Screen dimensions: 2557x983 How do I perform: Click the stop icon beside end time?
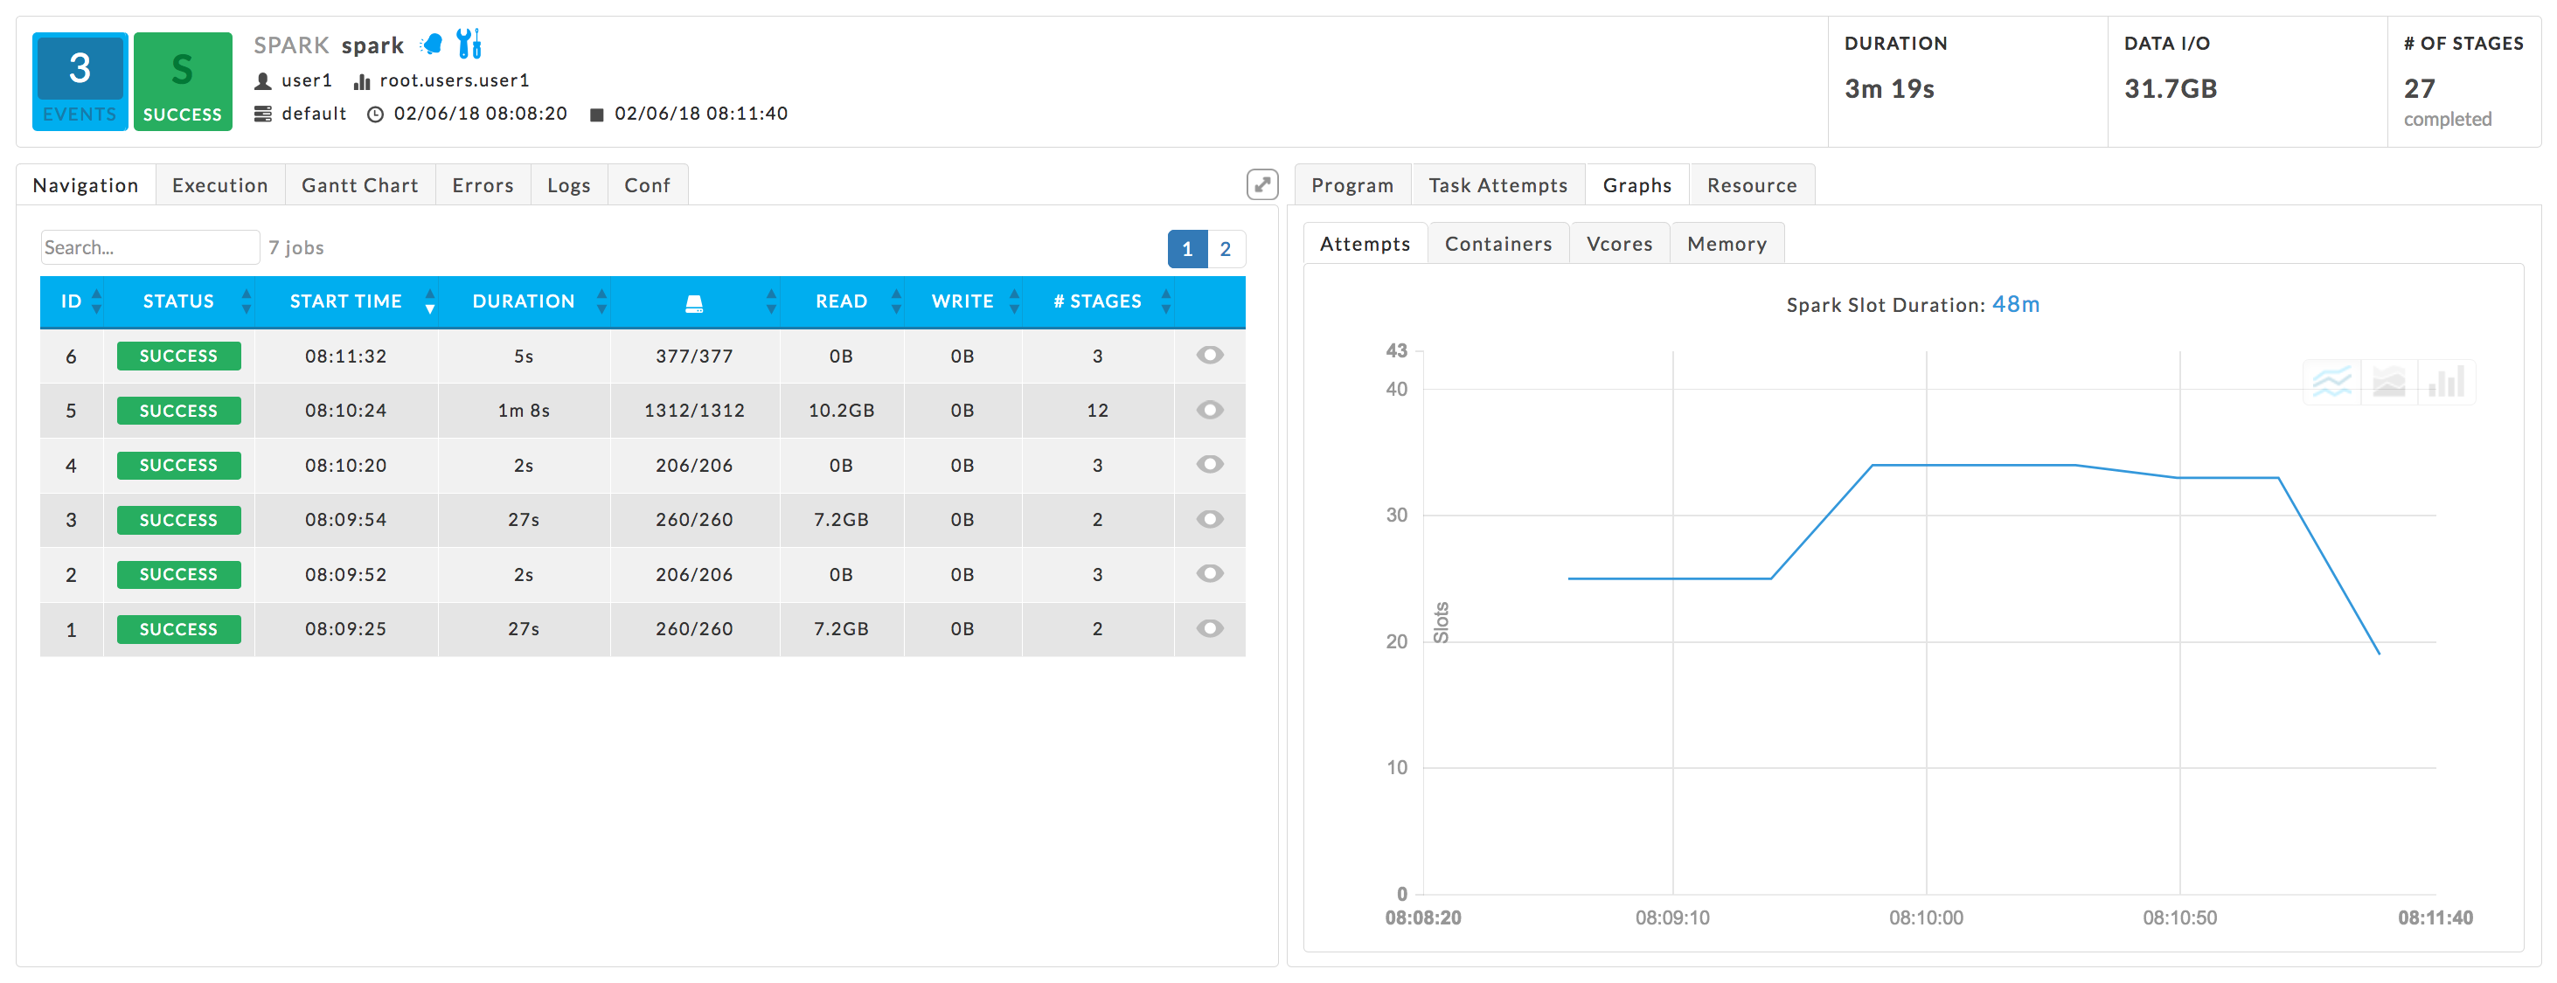coord(596,115)
